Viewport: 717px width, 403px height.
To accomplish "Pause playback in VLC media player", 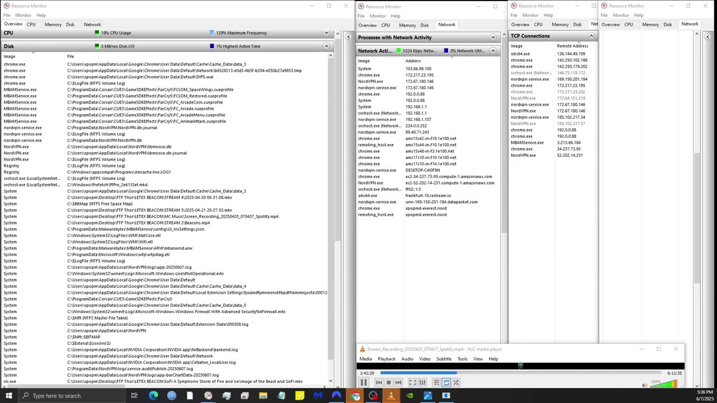I will pyautogui.click(x=364, y=383).
